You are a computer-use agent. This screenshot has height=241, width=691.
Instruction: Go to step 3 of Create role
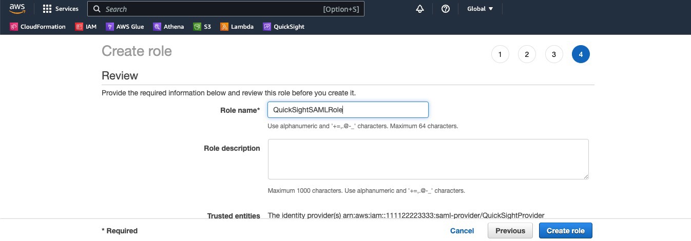(x=554, y=54)
